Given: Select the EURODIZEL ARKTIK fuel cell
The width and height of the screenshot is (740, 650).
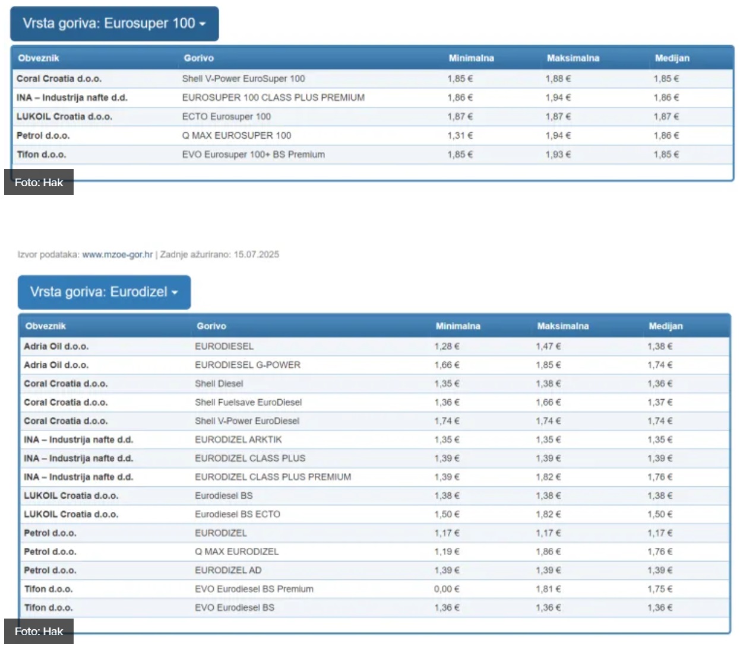Looking at the screenshot, I should (x=238, y=439).
